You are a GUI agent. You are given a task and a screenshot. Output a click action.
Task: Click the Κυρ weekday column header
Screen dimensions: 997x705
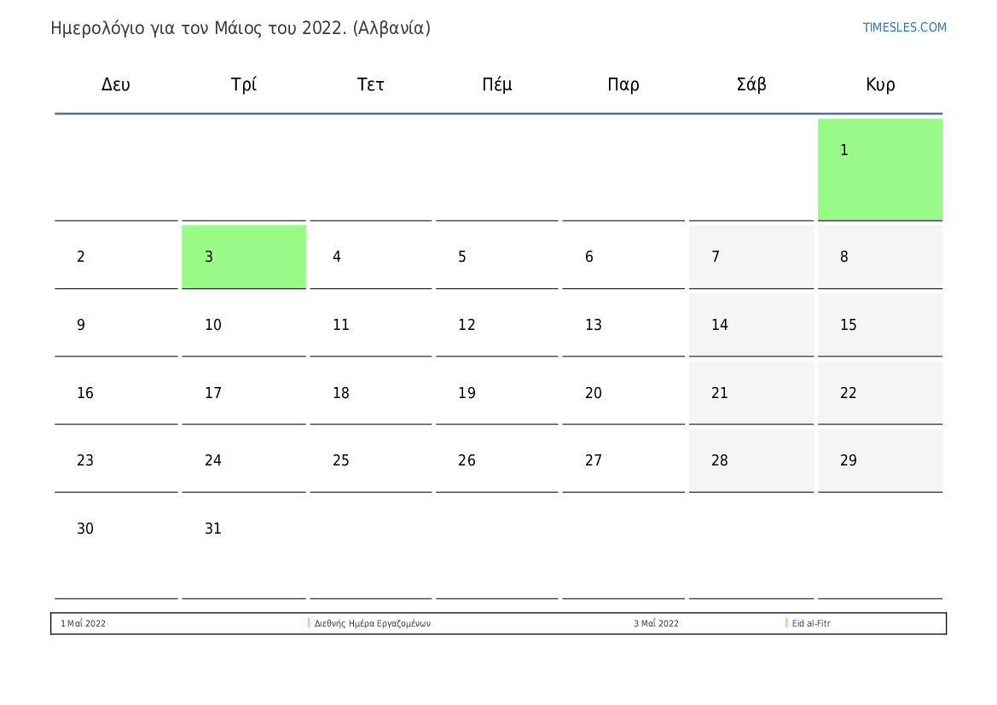(880, 84)
